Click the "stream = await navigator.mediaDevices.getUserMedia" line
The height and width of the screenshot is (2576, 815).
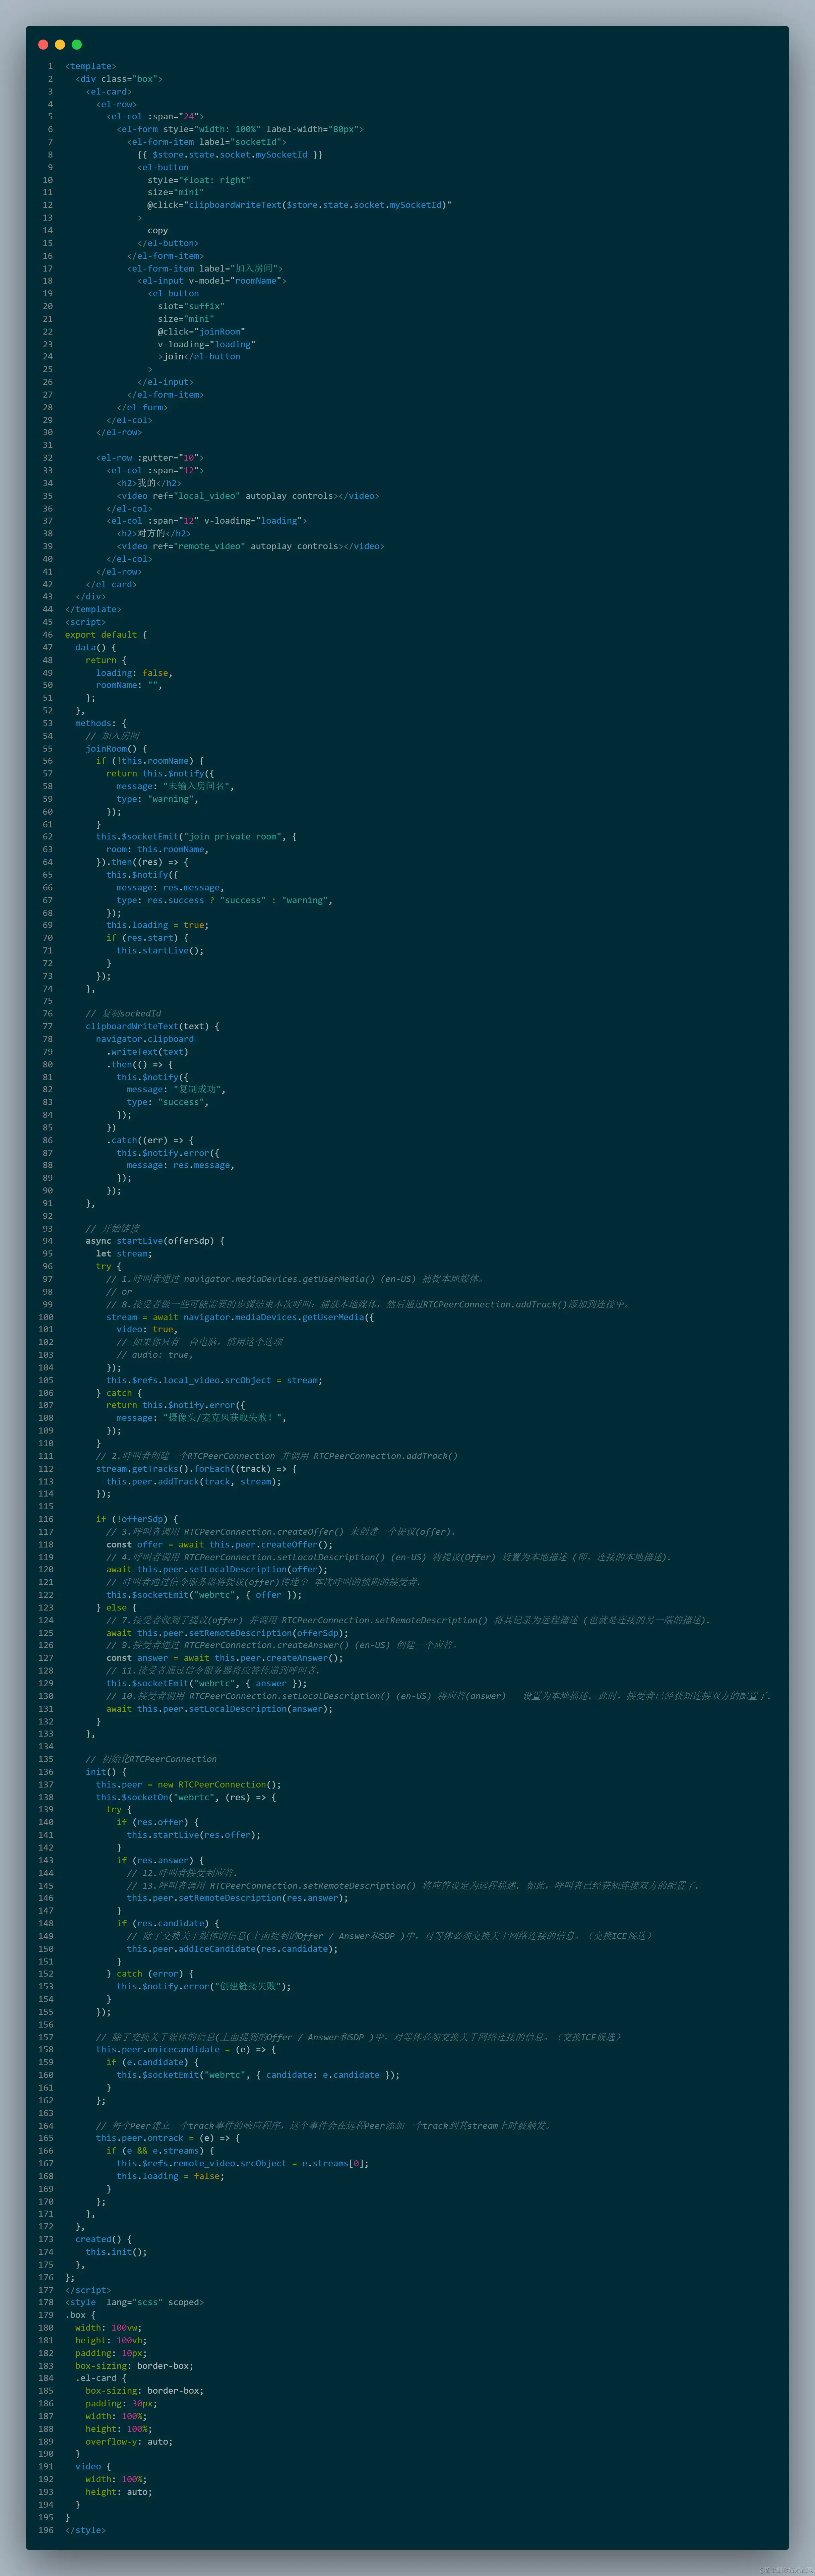pos(240,1317)
